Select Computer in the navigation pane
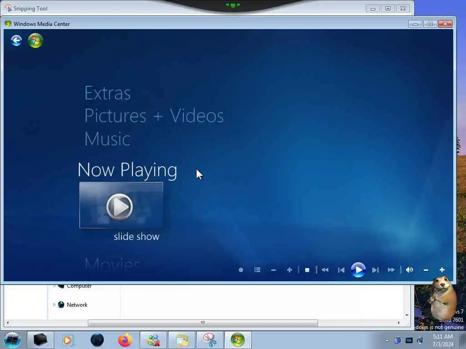Viewport: 466px width, 349px height. coord(79,286)
